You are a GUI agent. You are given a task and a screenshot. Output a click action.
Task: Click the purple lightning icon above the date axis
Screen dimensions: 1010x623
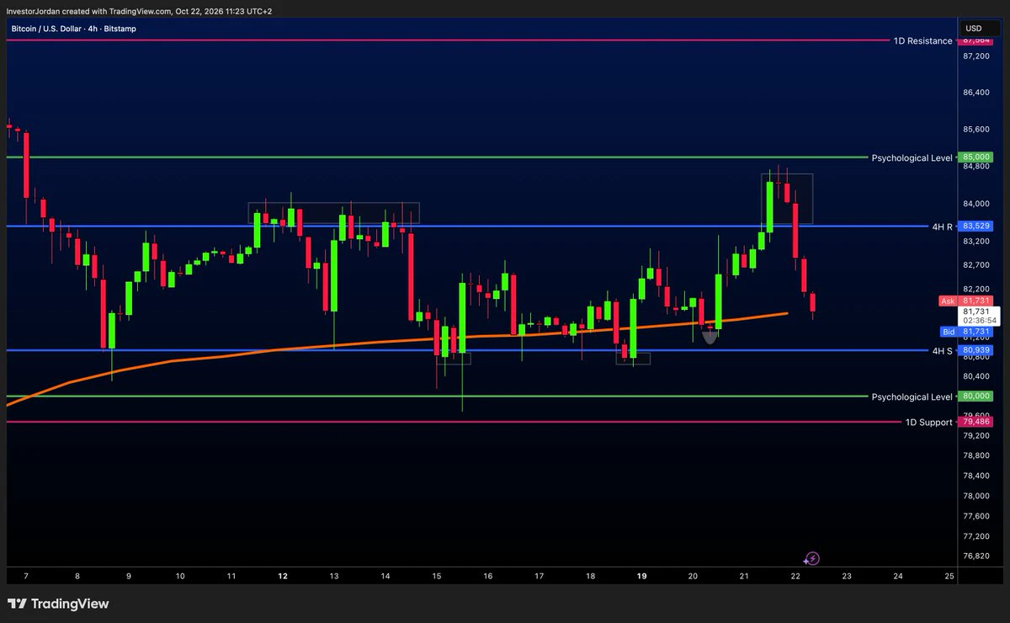tap(811, 558)
